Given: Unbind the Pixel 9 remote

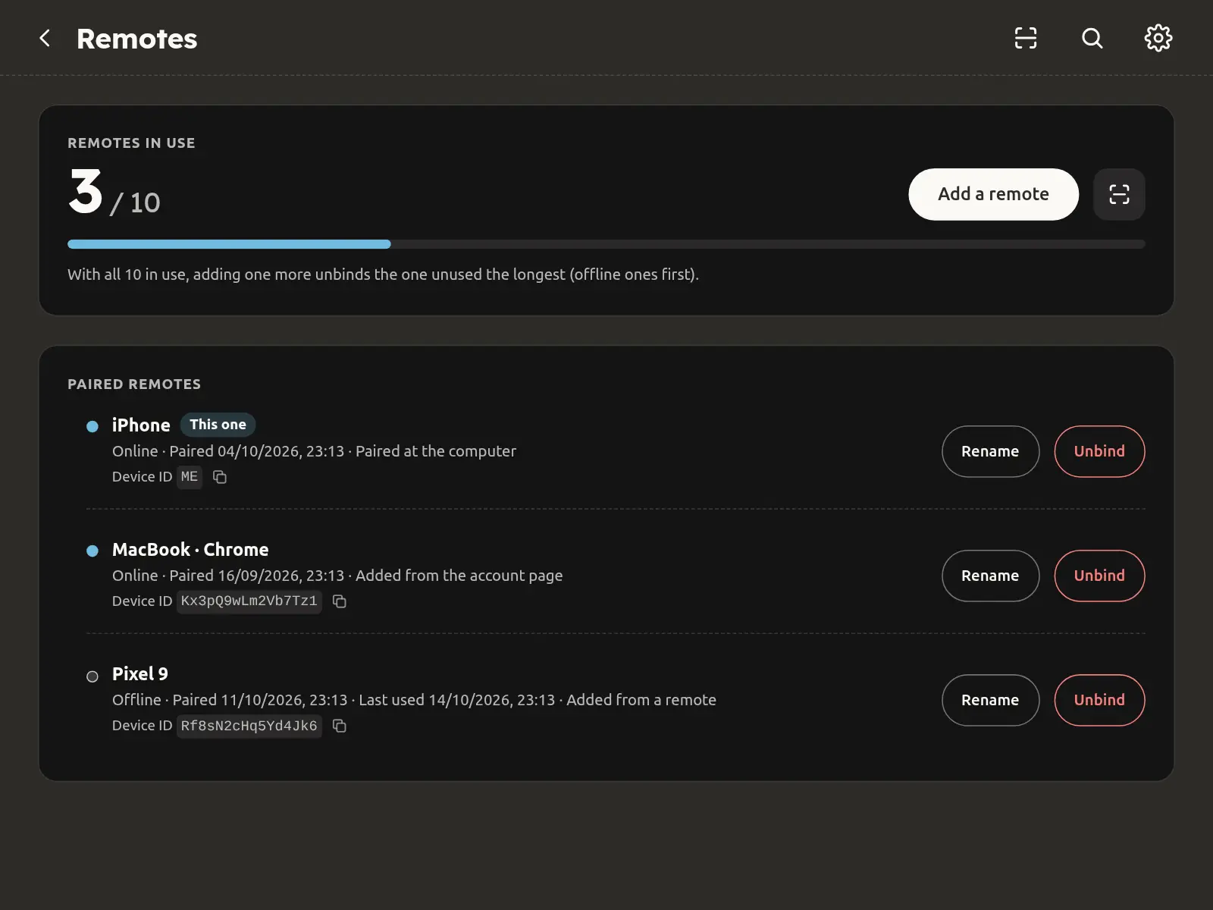Looking at the screenshot, I should (1099, 700).
